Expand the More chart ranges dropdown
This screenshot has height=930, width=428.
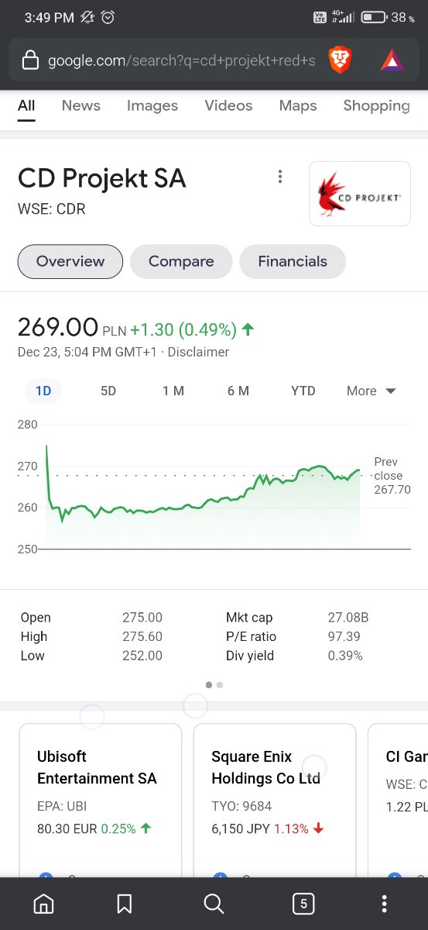(x=372, y=391)
